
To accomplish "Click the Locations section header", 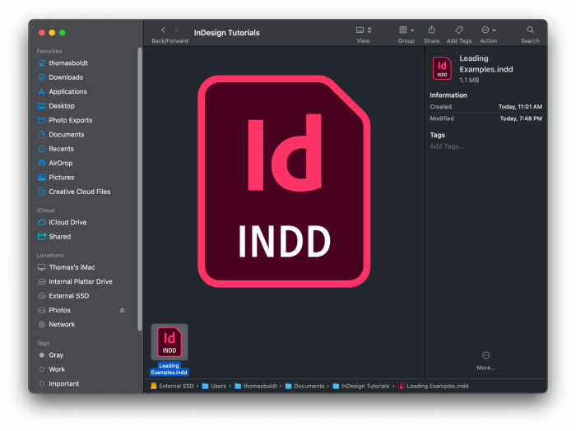I will point(50,256).
